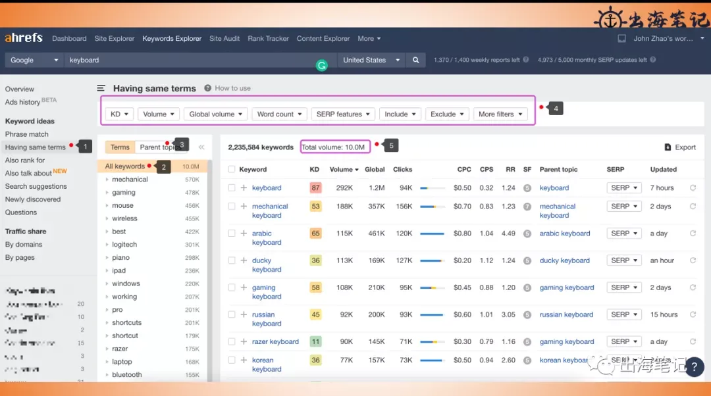This screenshot has width=711, height=396.
Task: Check the 'ducky keyboard' row checkbox
Action: click(232, 260)
